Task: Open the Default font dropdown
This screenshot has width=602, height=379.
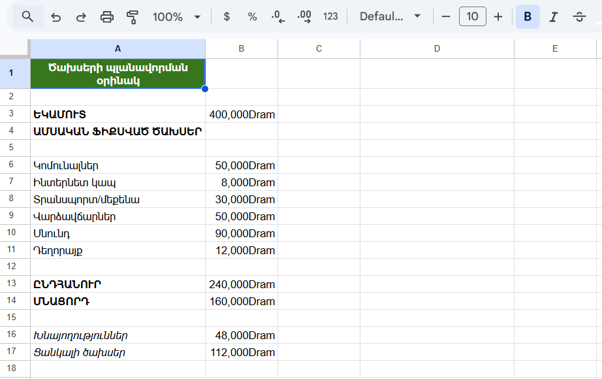Action: (390, 16)
